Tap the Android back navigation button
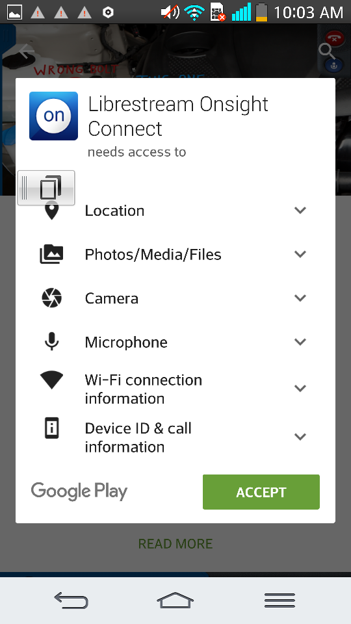This screenshot has height=624, width=351. point(71,600)
